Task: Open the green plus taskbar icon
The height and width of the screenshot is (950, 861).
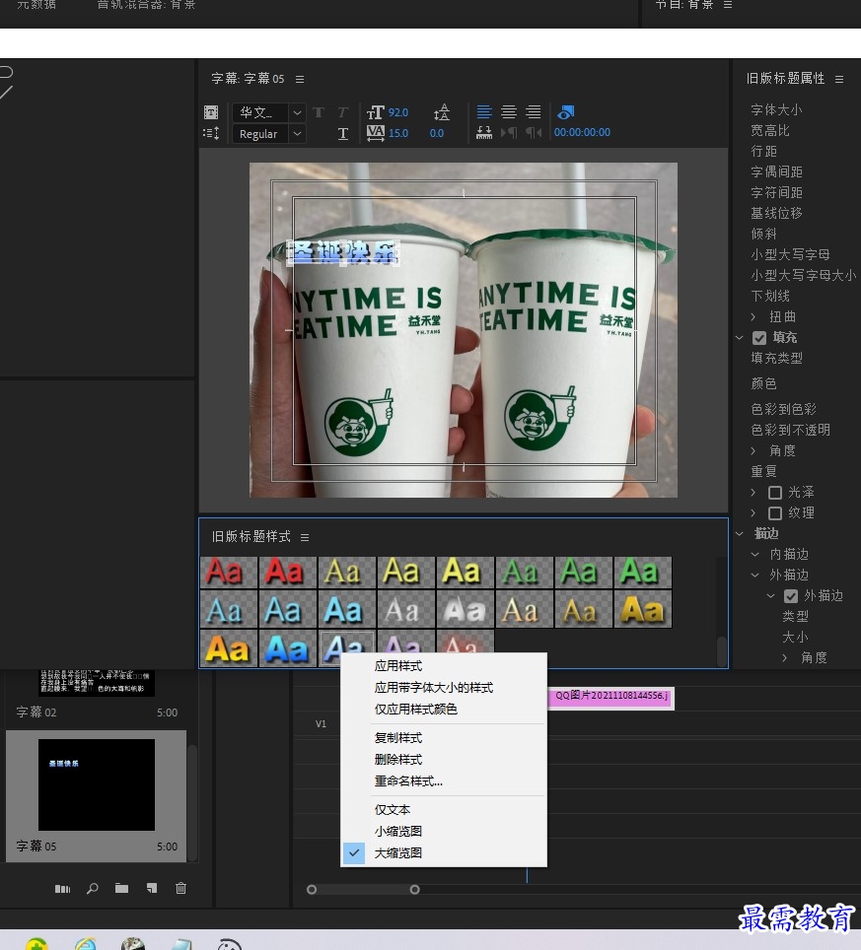Action: (x=36, y=944)
